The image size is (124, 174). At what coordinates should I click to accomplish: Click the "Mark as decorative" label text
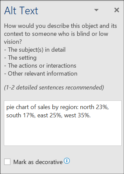(x=38, y=162)
